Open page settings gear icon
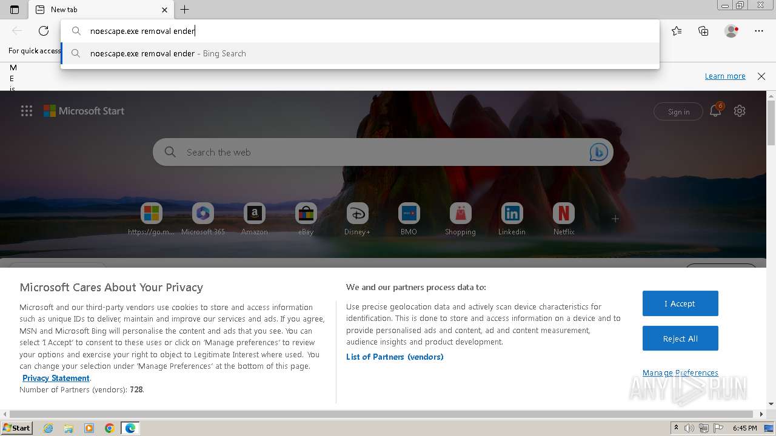The image size is (776, 436). click(x=740, y=111)
